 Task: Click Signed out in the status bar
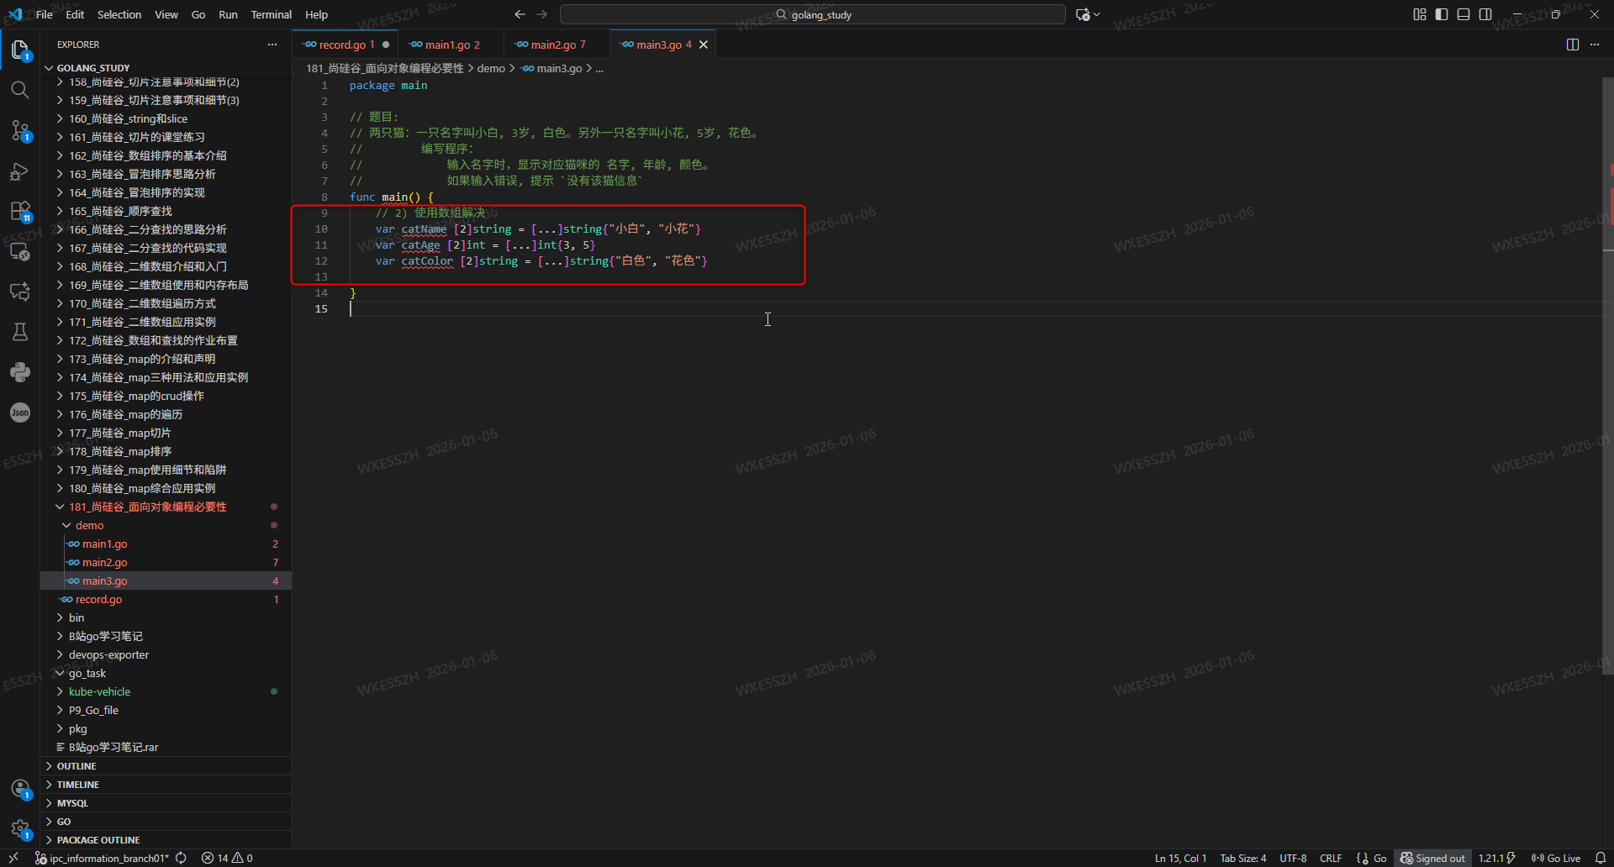[1432, 858]
